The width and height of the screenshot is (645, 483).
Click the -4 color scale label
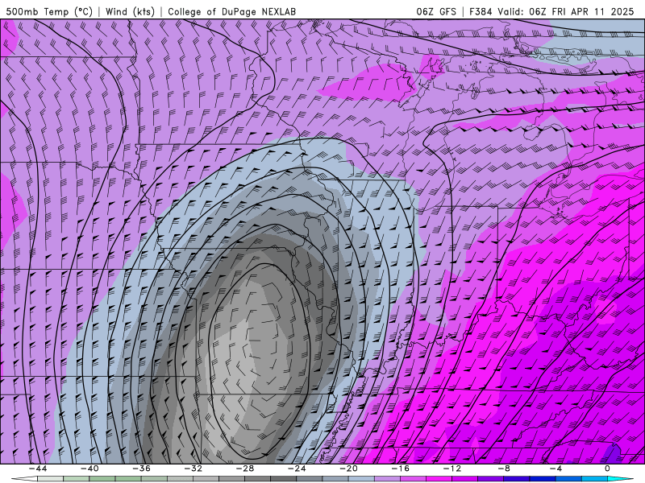556,469
